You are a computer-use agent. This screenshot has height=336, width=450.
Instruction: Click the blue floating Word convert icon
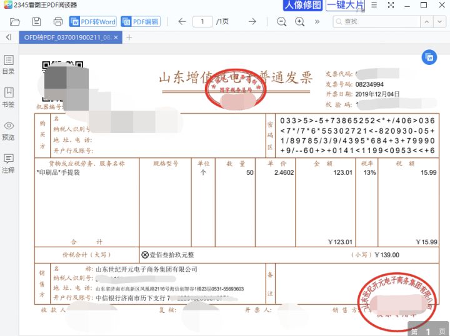click(429, 57)
